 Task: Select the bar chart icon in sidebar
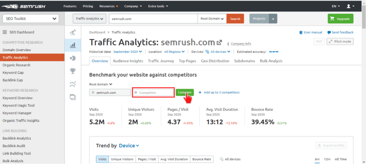tap(73, 45)
